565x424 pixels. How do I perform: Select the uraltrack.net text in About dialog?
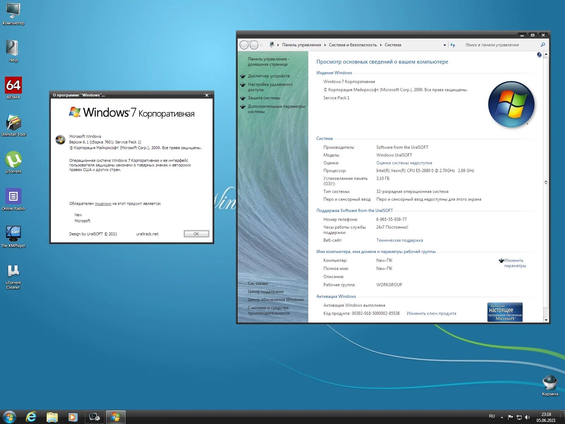pos(147,234)
